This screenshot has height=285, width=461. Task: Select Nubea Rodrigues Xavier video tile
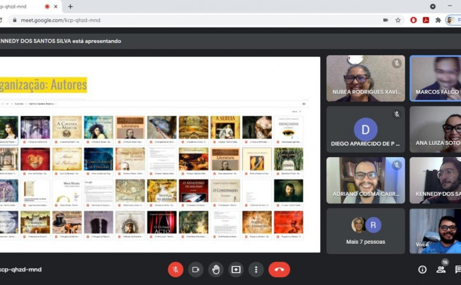pos(365,78)
